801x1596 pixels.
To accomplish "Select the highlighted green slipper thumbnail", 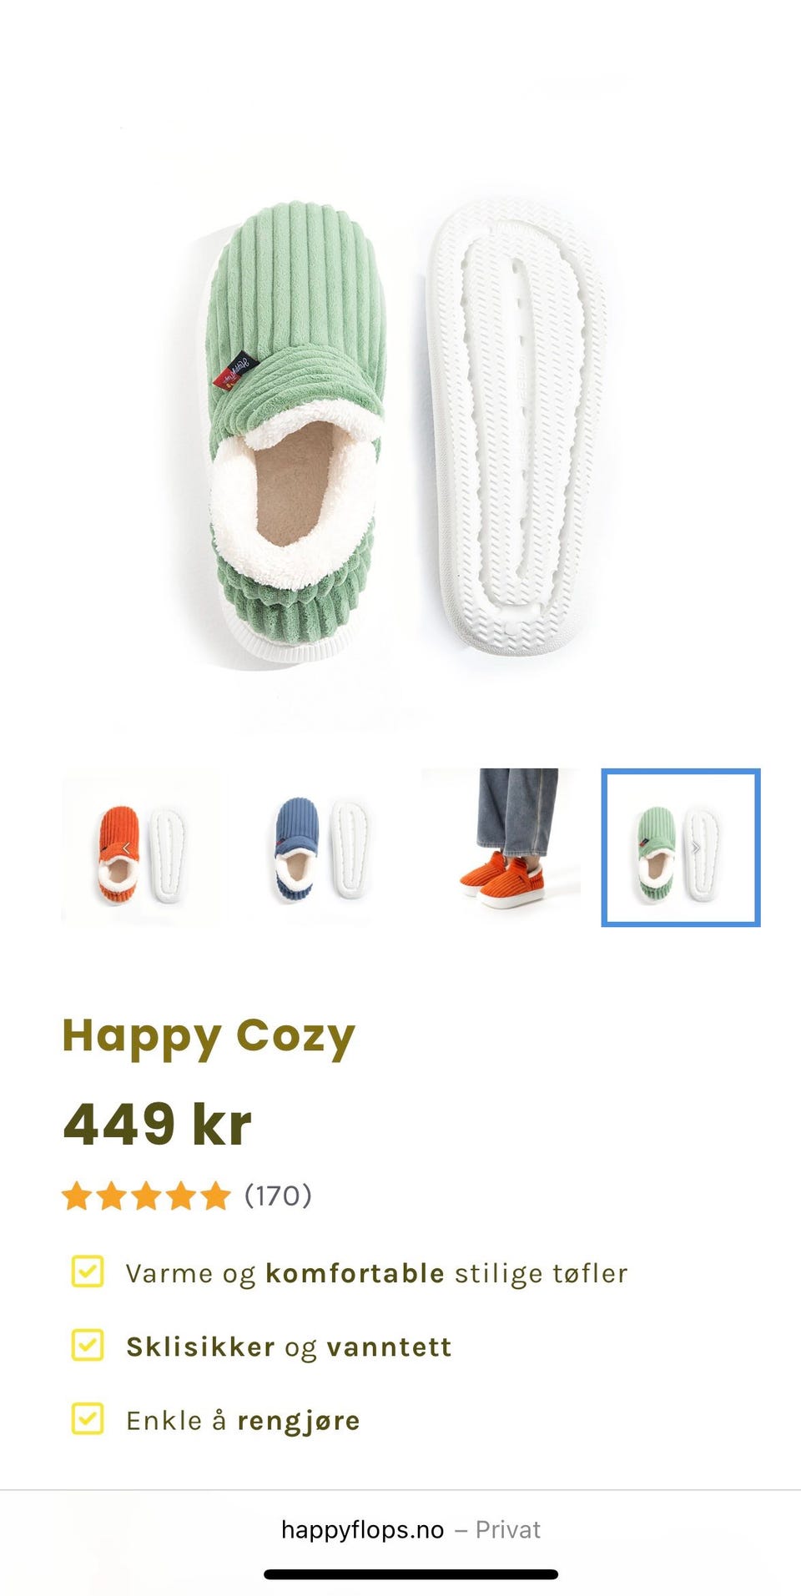I will pos(681,848).
